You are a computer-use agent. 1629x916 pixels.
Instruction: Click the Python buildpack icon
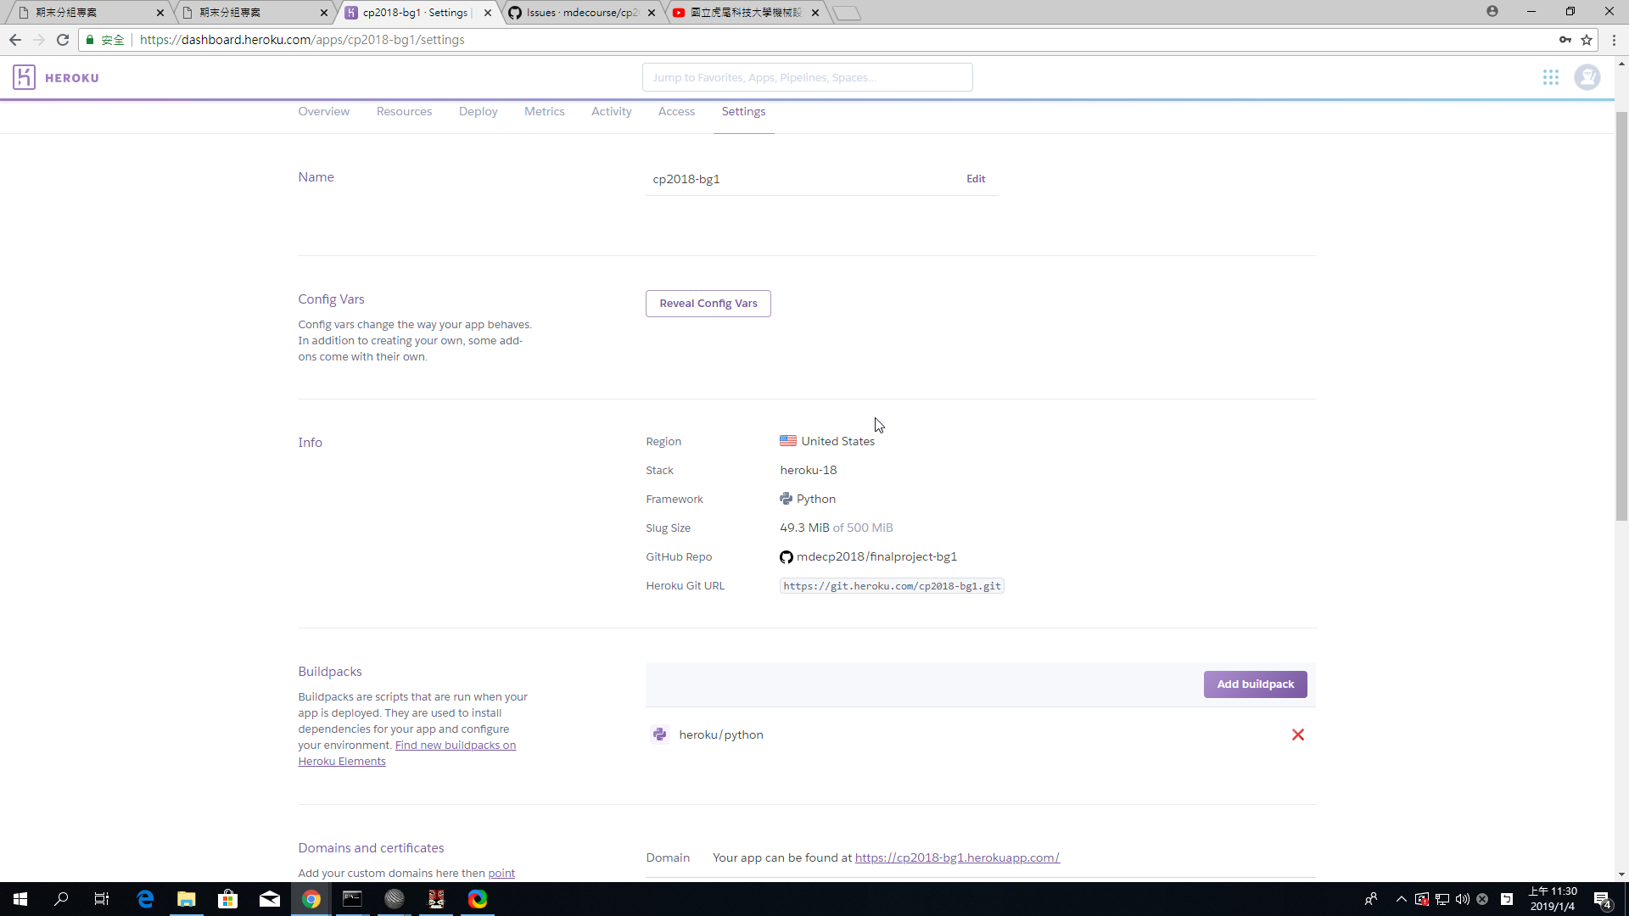tap(660, 734)
